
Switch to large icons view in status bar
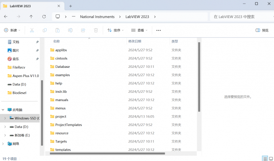pyautogui.click(x=271, y=159)
